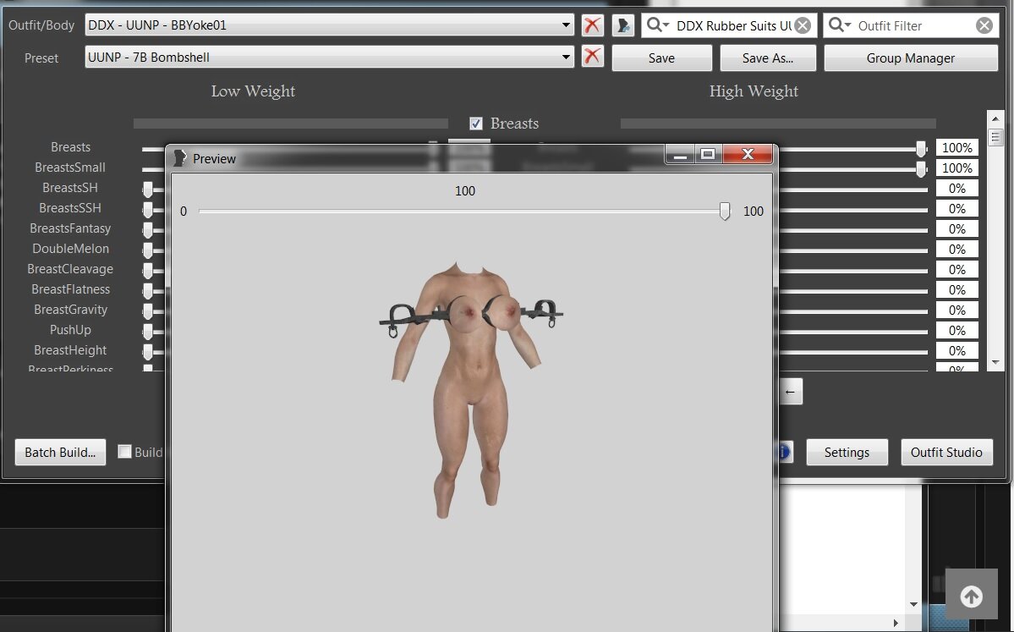The height and width of the screenshot is (632, 1014).
Task: Click the background window scroll down arrow
Action: pos(913,604)
